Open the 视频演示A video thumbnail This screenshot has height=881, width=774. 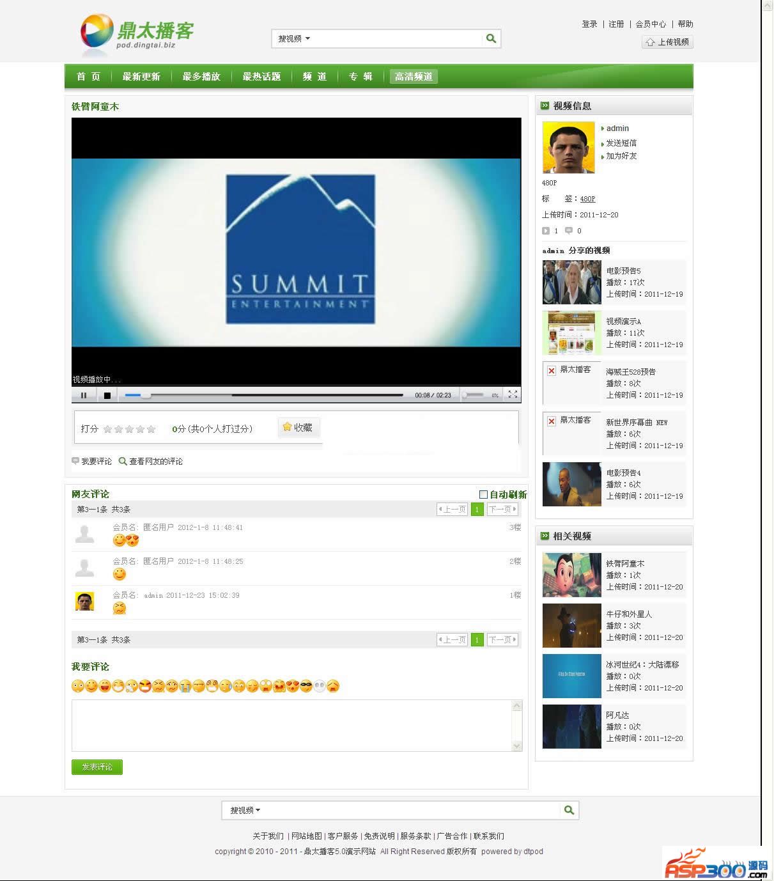pos(572,332)
